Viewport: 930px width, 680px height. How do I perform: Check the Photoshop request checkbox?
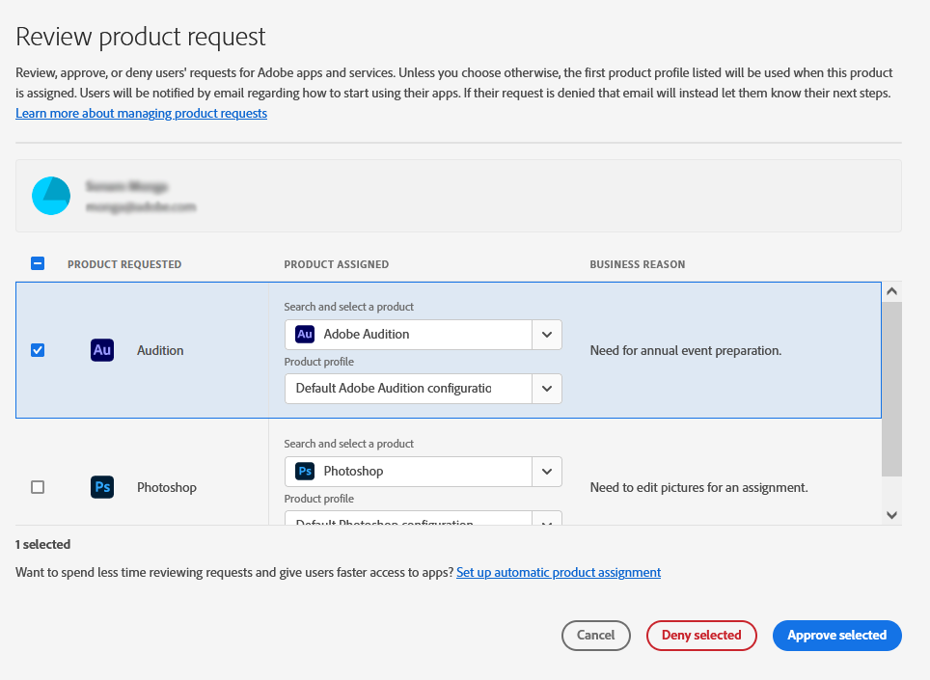38,487
